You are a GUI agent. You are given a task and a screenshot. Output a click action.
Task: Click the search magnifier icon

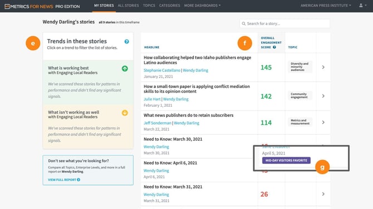tap(244, 23)
